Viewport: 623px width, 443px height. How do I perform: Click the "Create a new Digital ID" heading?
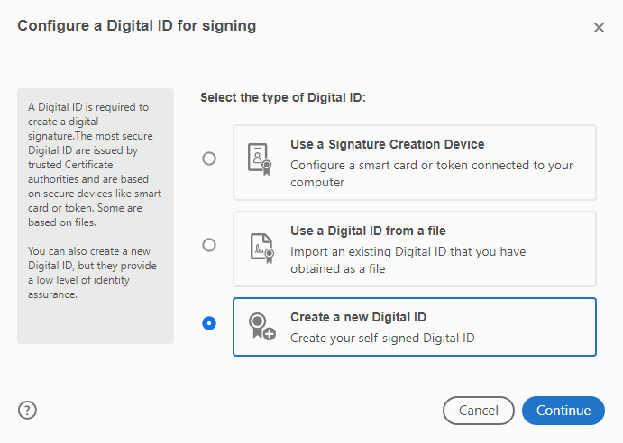(x=358, y=317)
